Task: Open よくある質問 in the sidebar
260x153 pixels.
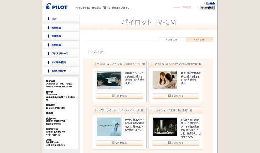Action: (x=61, y=62)
